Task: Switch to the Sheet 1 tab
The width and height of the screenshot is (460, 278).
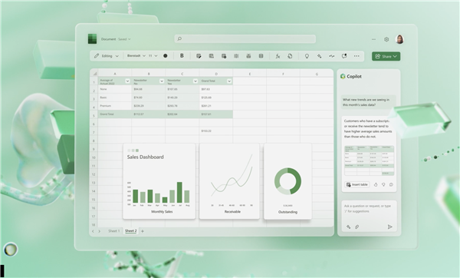Action: (x=113, y=231)
